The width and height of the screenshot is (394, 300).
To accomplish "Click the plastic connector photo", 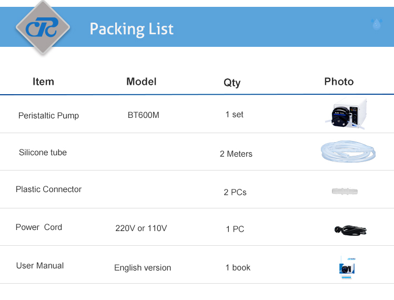I will click(345, 192).
